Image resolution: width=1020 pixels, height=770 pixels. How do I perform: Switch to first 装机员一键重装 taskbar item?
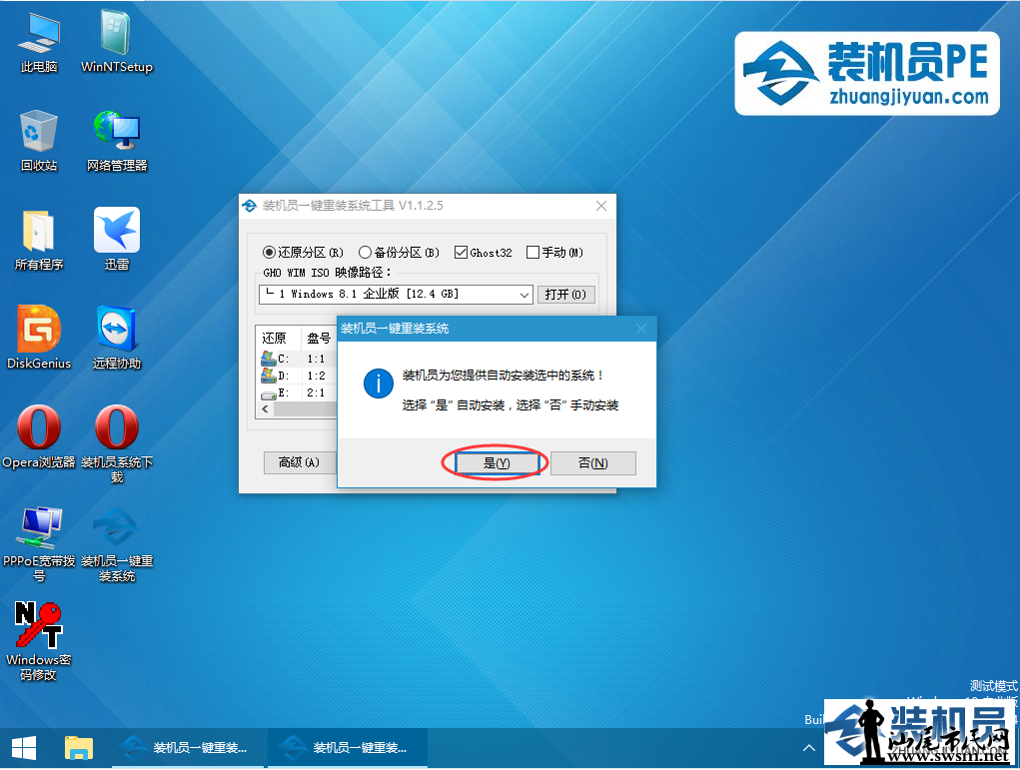[188, 749]
